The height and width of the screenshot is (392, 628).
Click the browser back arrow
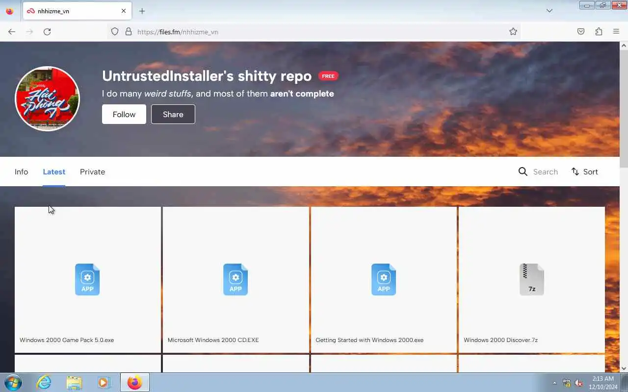point(12,32)
